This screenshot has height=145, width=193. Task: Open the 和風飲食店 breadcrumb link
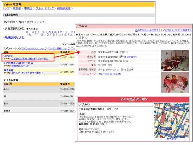tap(64, 8)
